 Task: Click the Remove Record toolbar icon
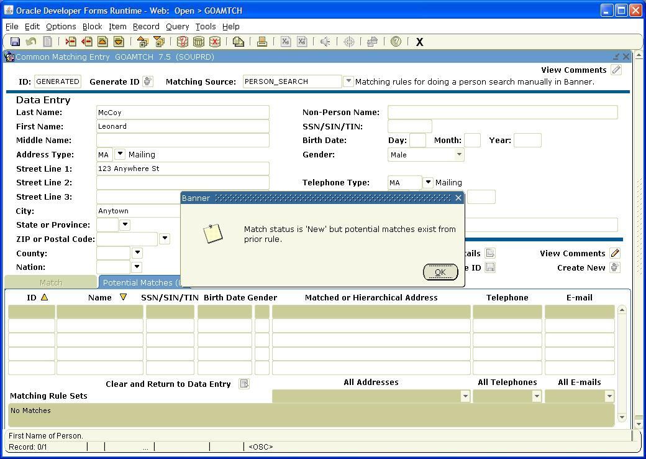pos(86,42)
